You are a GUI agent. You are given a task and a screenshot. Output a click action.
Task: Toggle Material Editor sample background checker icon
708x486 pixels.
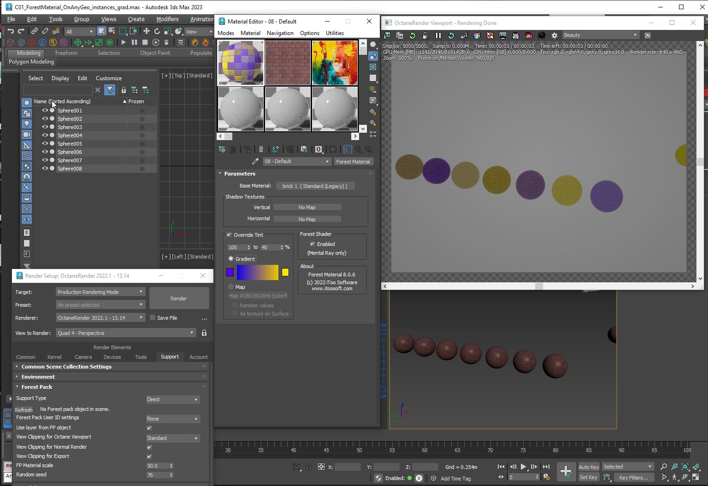coord(373,67)
